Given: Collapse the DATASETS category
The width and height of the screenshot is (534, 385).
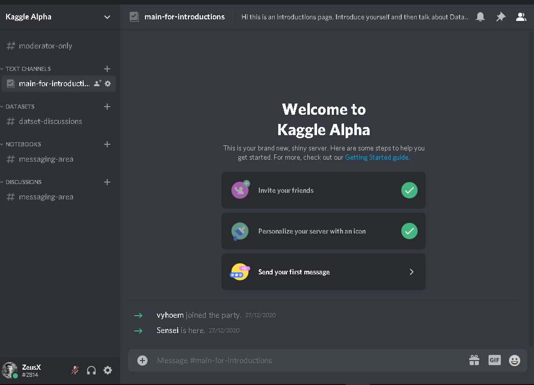Looking at the screenshot, I should pos(20,107).
